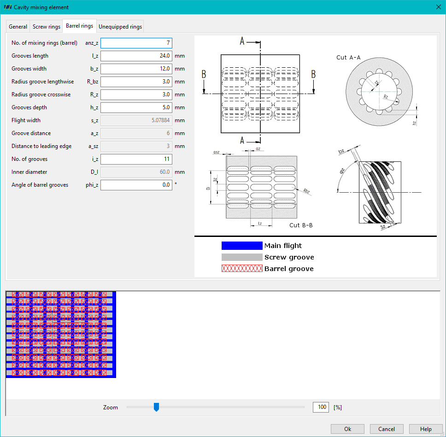Click the Cancel button
This screenshot has height=437, width=446.
[387, 429]
